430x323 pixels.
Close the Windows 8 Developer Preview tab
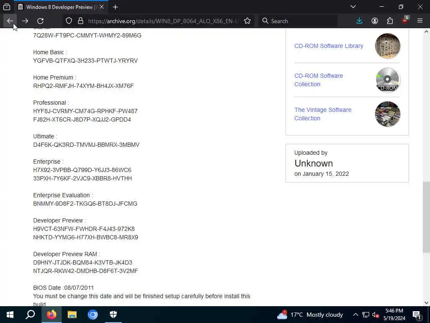point(102,7)
